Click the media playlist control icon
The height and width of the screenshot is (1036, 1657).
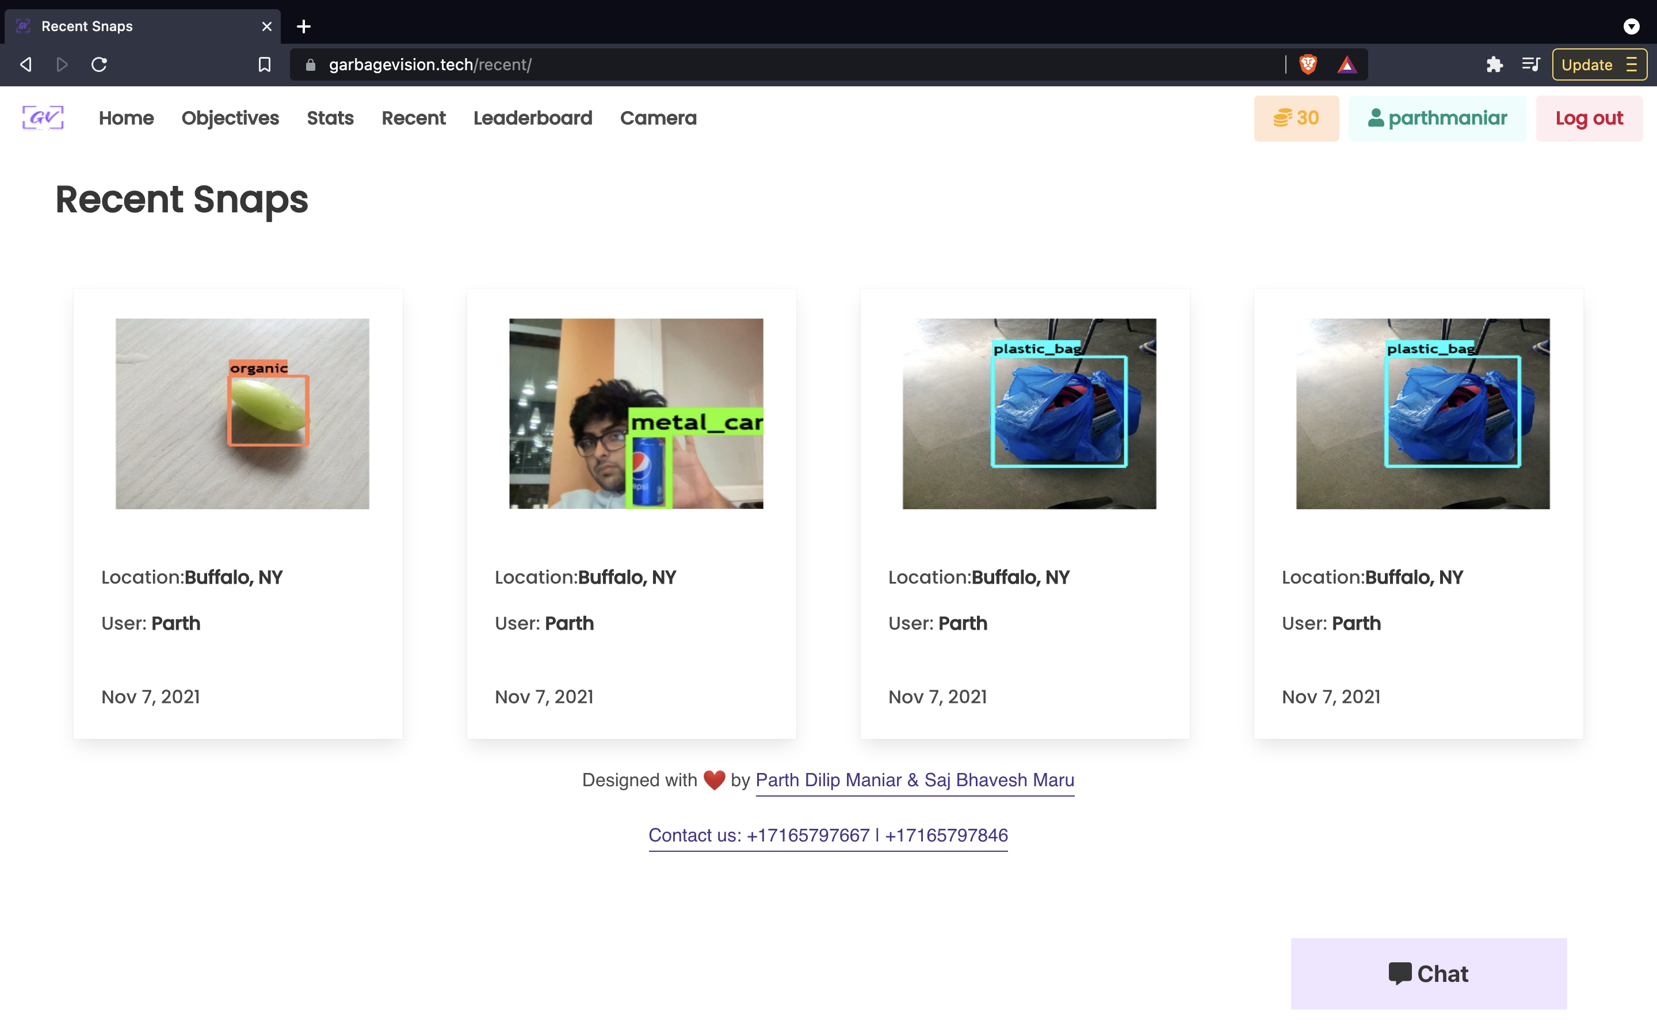click(1530, 64)
